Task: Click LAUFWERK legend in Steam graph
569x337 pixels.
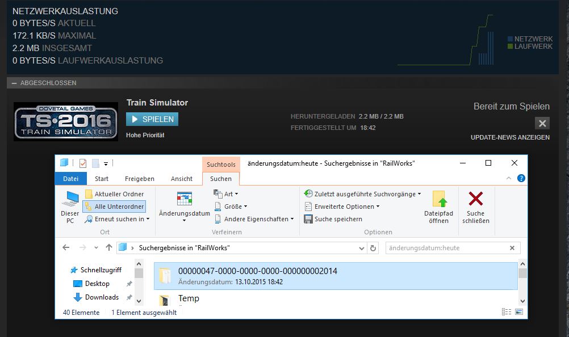Action: tap(530, 47)
